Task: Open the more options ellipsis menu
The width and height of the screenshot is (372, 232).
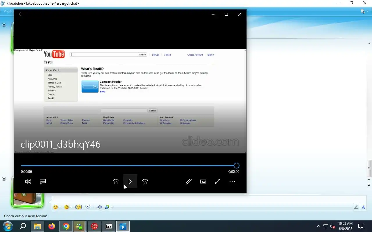Action: [x=232, y=182]
